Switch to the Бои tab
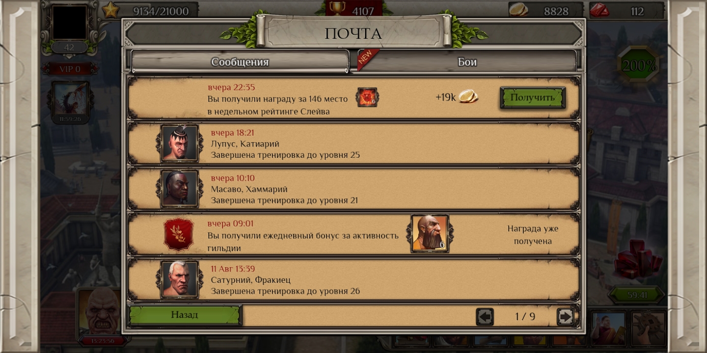The width and height of the screenshot is (707, 353). pos(467,62)
